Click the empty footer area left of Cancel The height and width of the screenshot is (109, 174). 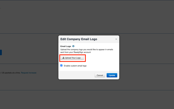point(77,75)
